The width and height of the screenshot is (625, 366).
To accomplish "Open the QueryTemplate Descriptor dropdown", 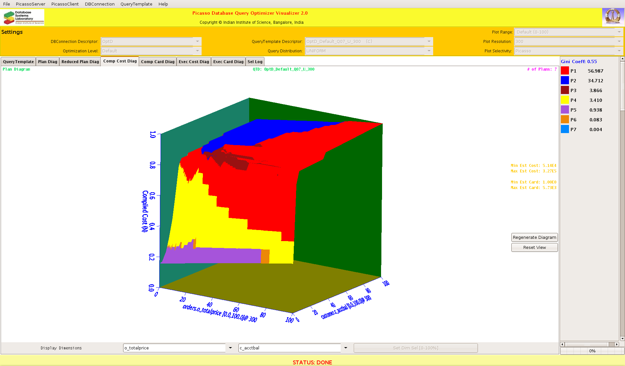I will (x=429, y=41).
